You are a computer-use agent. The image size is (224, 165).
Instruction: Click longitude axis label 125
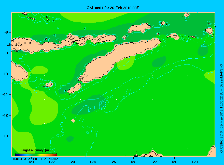(x=113, y=162)
